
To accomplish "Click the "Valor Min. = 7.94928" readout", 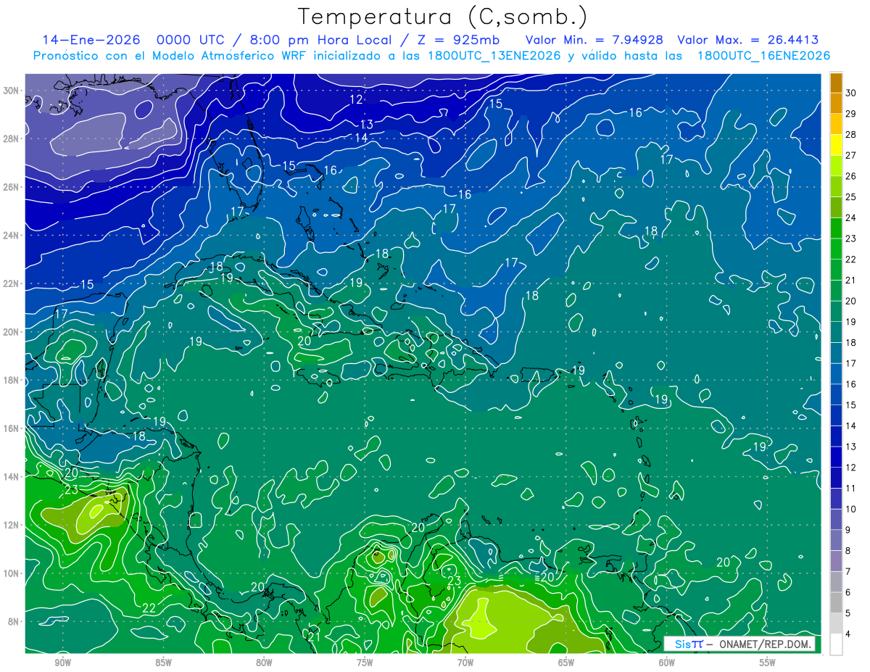I will [595, 40].
